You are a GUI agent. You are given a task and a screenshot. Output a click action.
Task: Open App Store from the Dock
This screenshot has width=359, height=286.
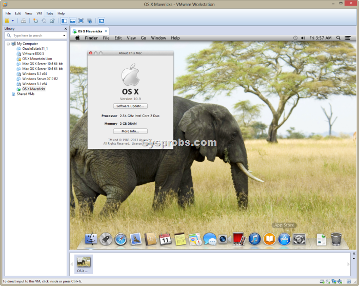click(284, 239)
